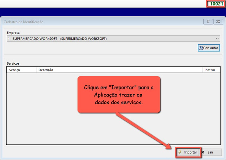The width and height of the screenshot is (226, 160).
Task: Sort by the Descrição column header
Action: click(46, 70)
